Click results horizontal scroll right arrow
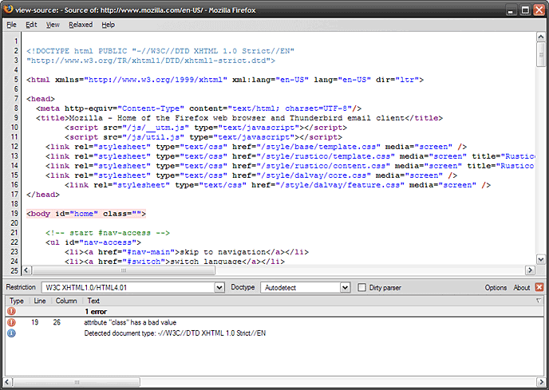 tap(540, 382)
